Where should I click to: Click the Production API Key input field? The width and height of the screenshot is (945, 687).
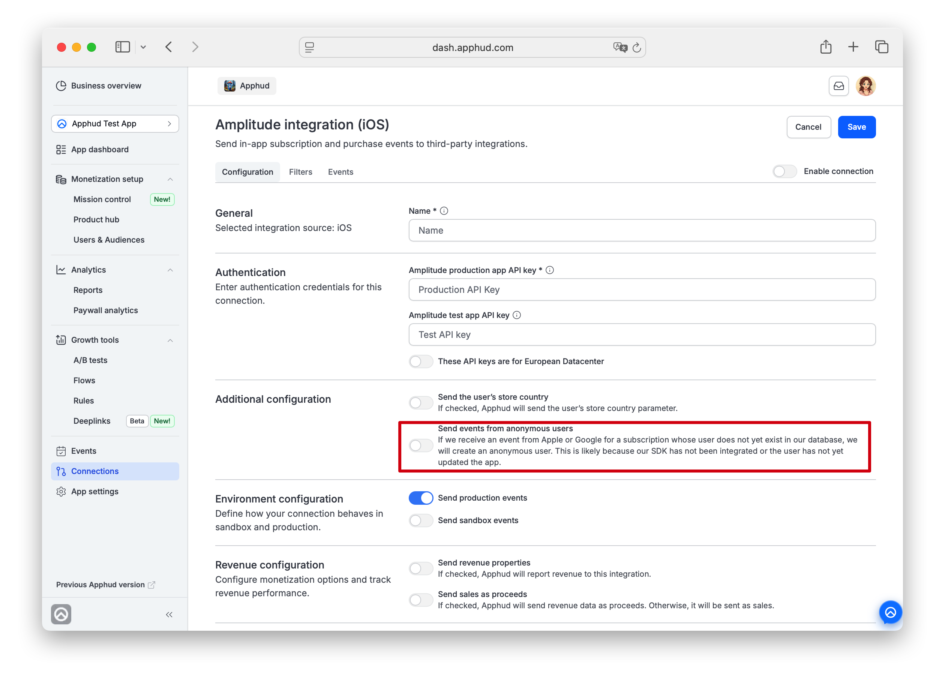click(642, 289)
